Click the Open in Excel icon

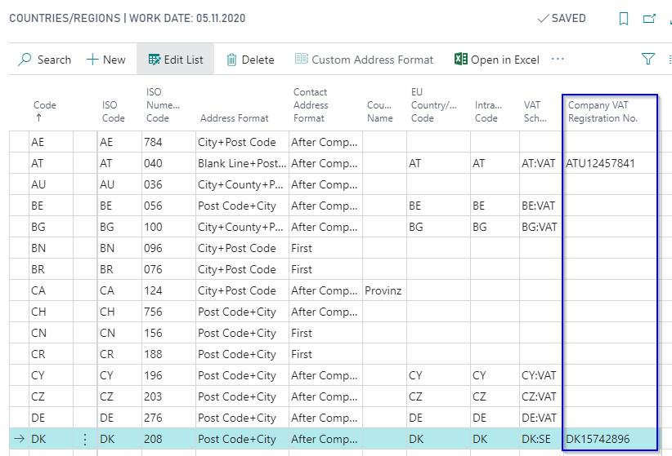pyautogui.click(x=461, y=59)
